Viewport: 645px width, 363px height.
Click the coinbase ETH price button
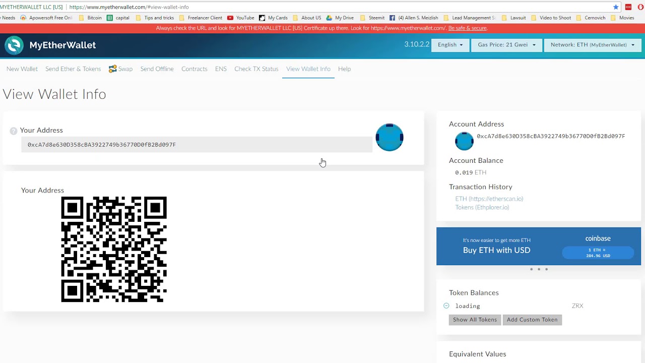click(598, 253)
